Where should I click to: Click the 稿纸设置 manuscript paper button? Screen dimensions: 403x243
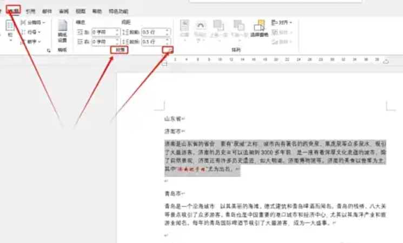[x=62, y=32]
